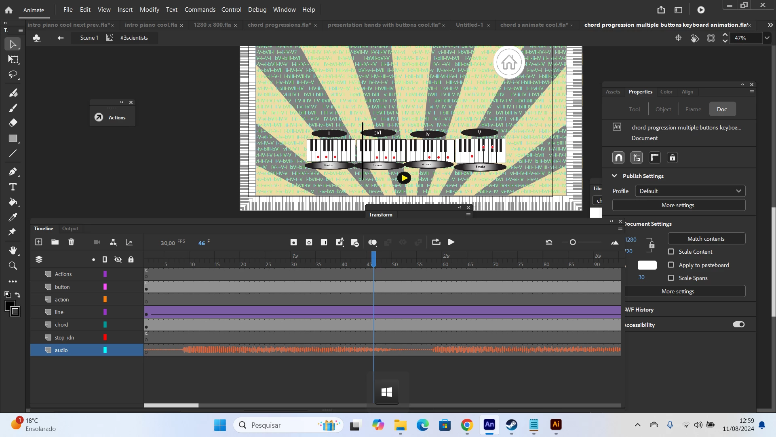The width and height of the screenshot is (776, 437).
Task: Select the Eyedropper tool
Action: [13, 217]
